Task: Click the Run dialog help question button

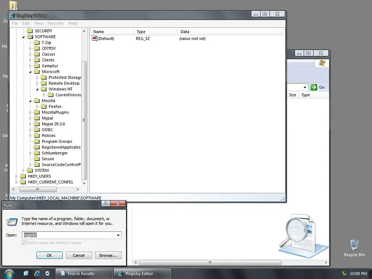Action: (106, 203)
